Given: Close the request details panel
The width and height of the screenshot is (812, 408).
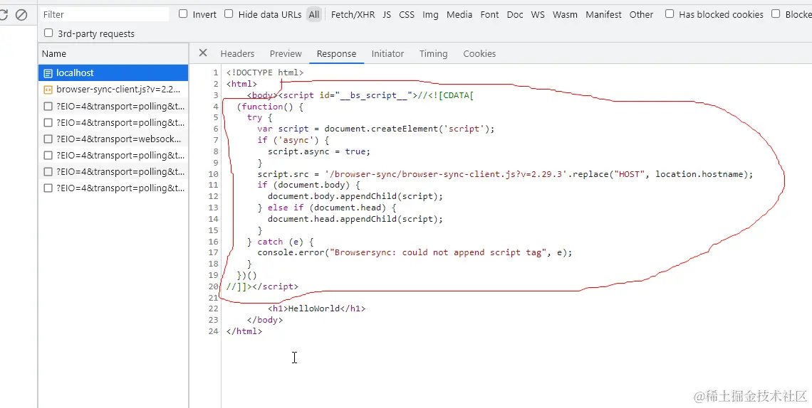Looking at the screenshot, I should [x=203, y=53].
